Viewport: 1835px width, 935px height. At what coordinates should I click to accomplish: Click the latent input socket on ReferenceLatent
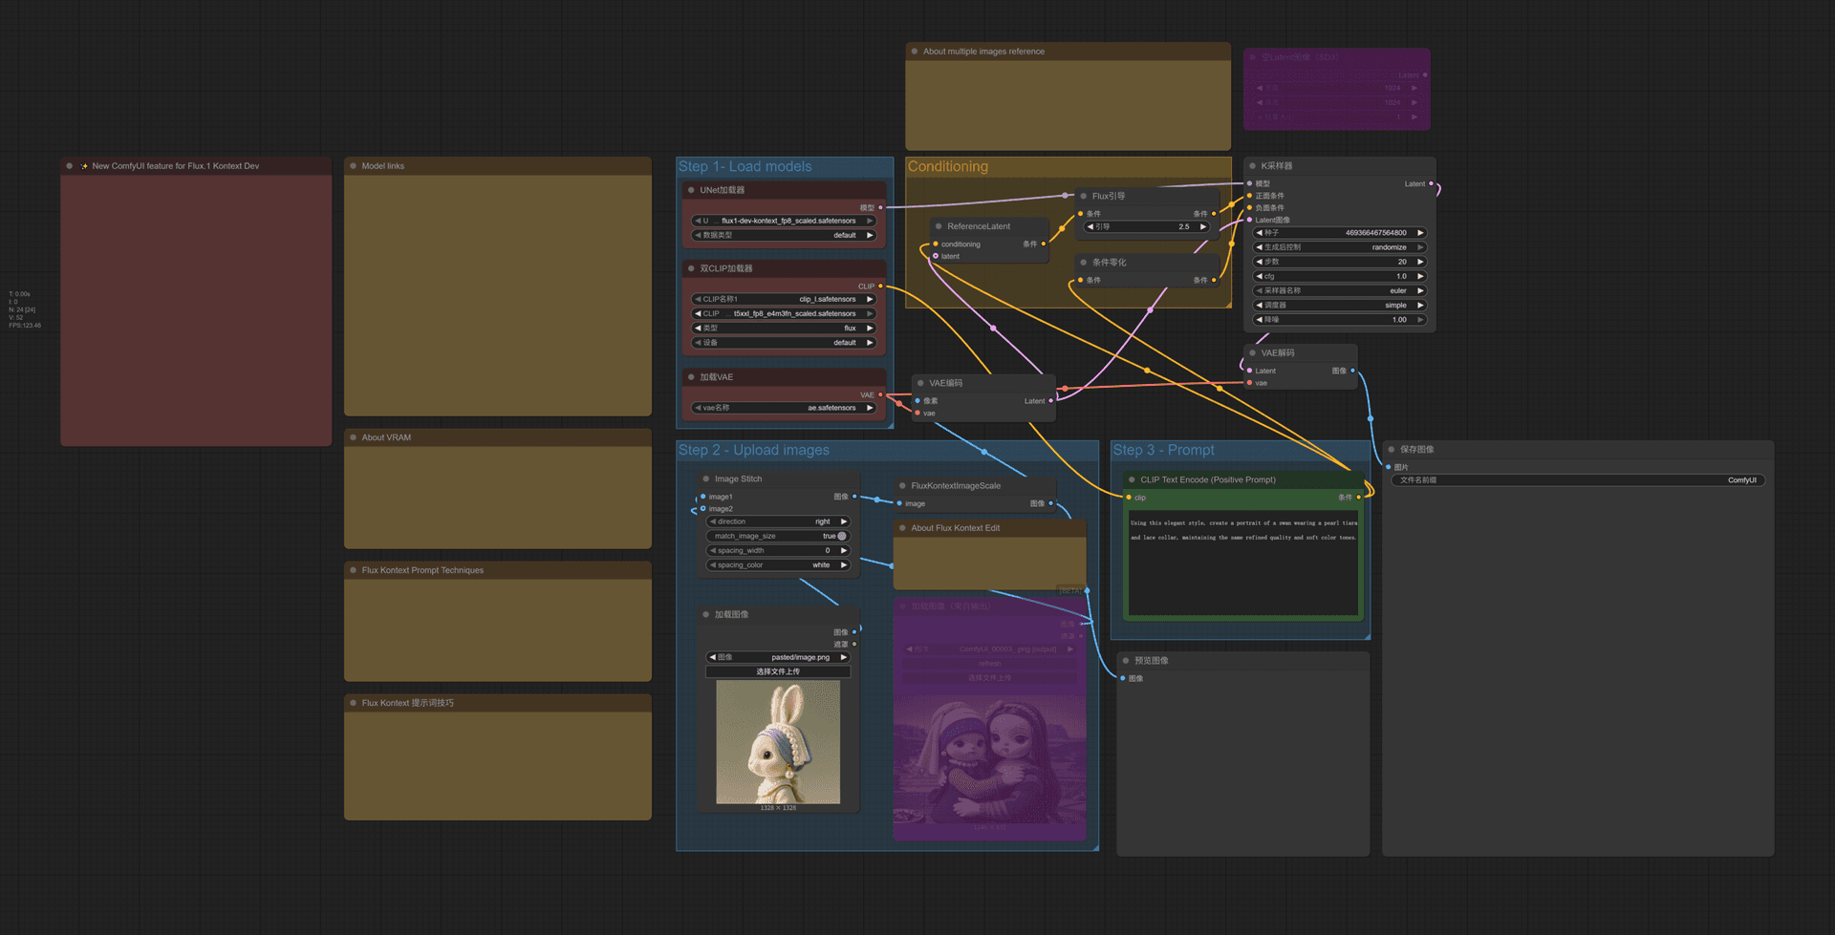point(935,256)
